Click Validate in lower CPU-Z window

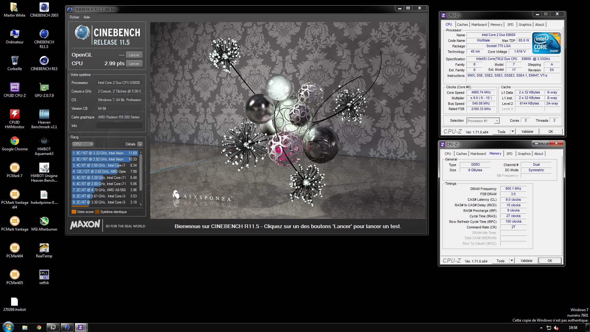[526, 261]
